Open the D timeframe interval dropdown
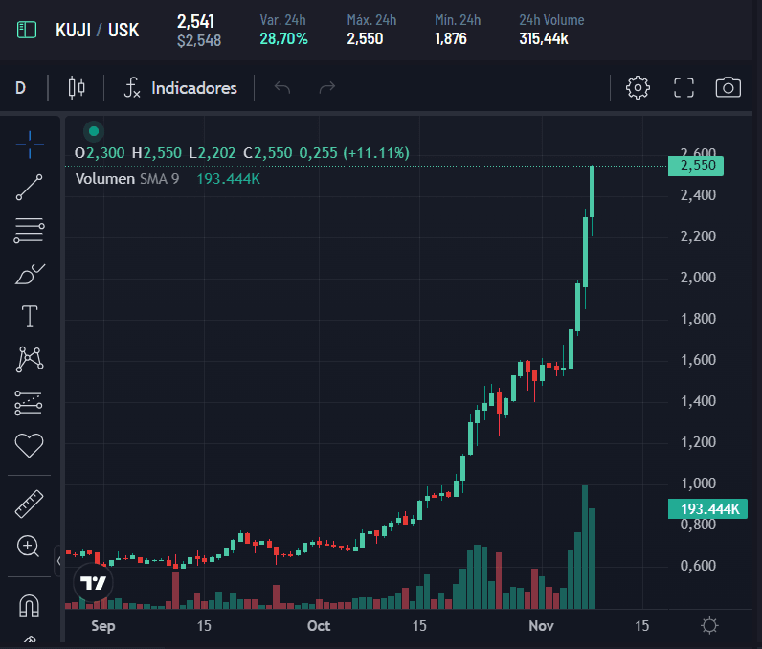This screenshot has height=649, width=762. (x=20, y=88)
